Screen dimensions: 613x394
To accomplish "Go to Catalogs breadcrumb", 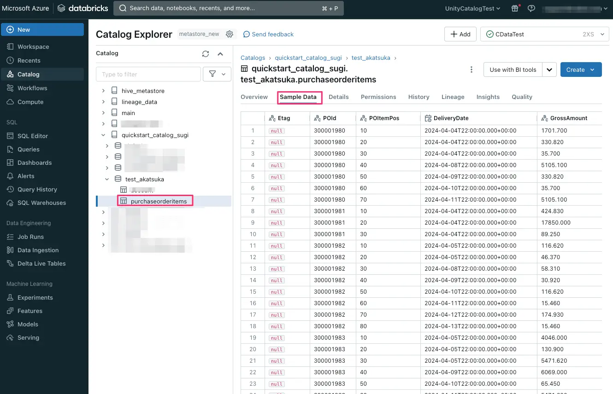I will (253, 58).
